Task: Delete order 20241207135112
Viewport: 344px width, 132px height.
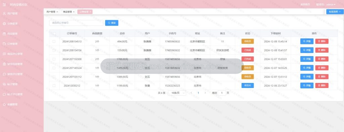Action: [322, 77]
